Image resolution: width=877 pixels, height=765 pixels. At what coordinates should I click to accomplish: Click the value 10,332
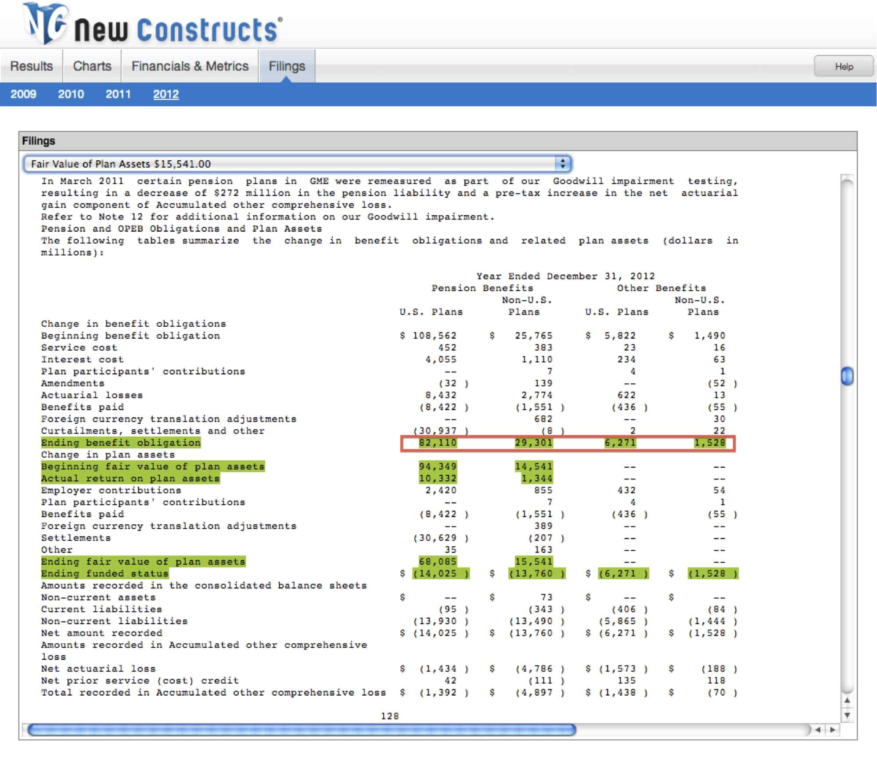(x=438, y=478)
